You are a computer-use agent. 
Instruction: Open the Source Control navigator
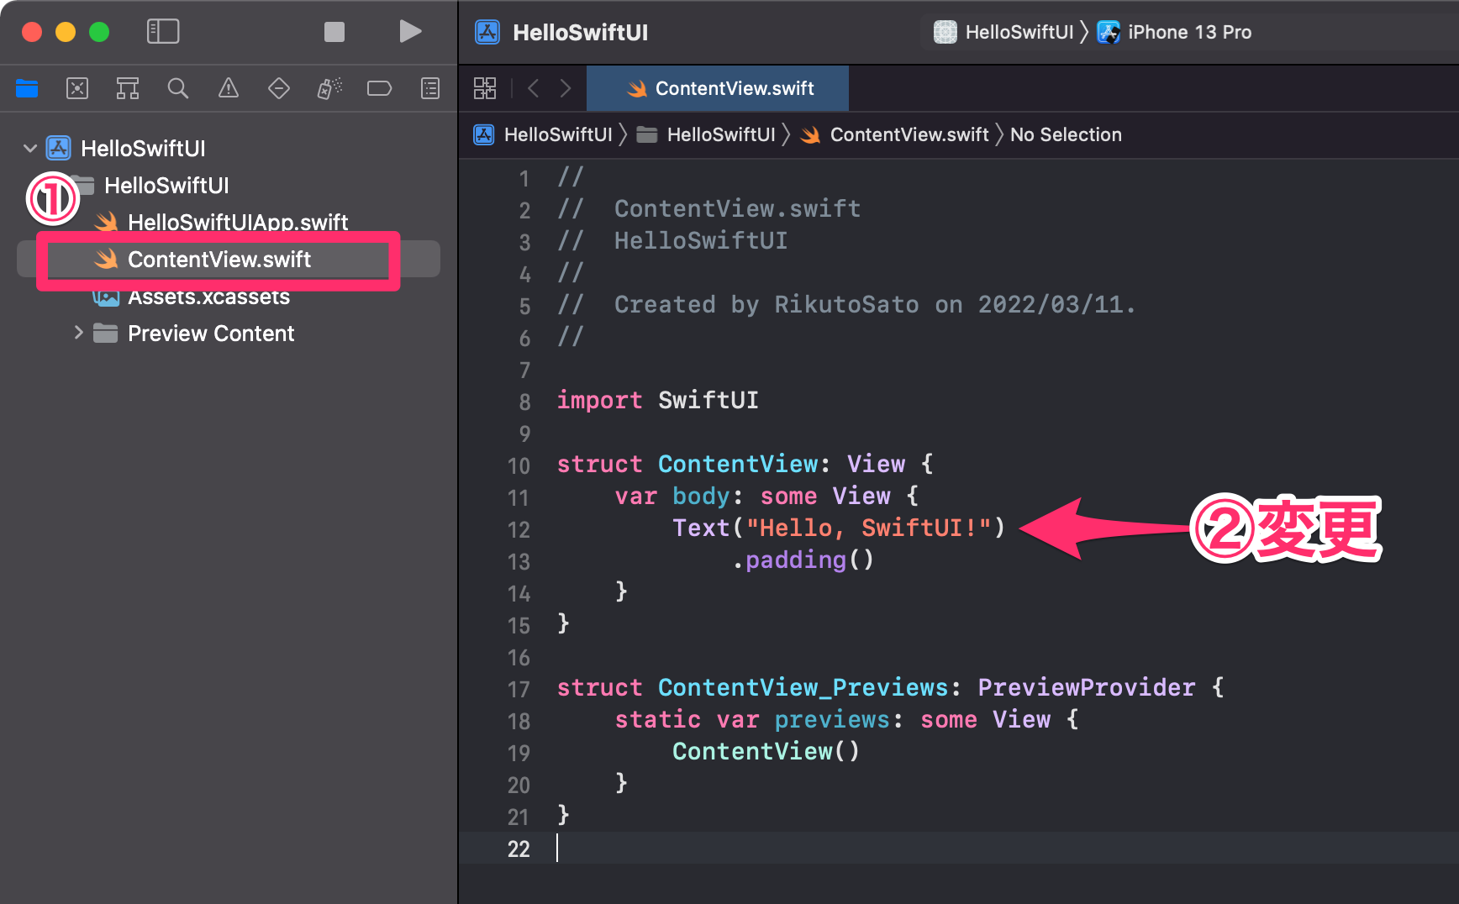[77, 88]
